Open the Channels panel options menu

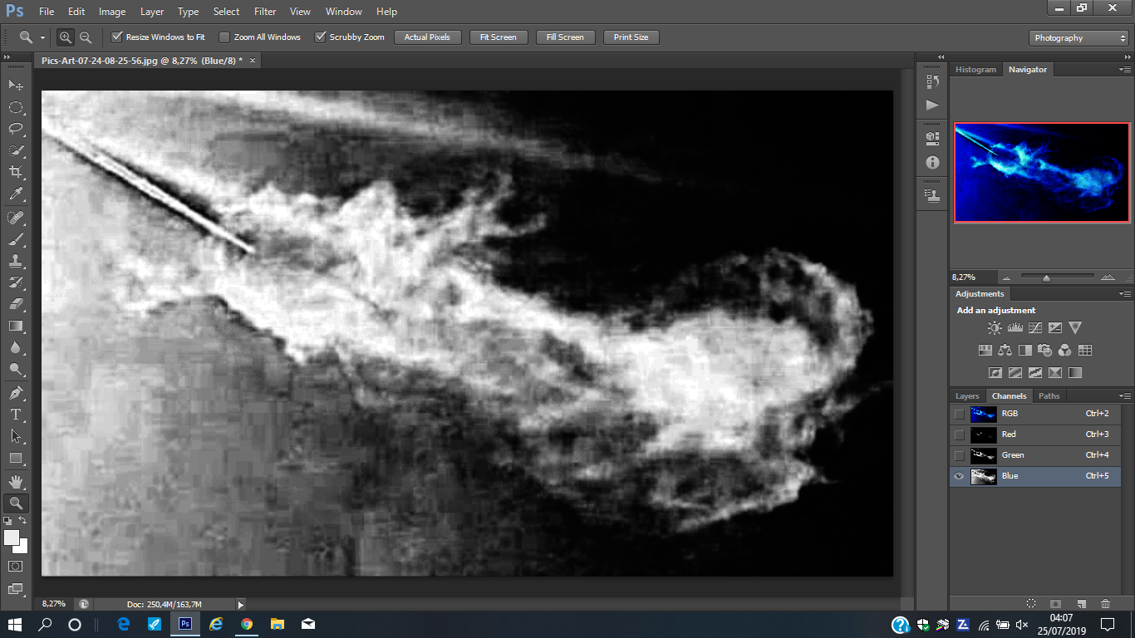[1125, 396]
